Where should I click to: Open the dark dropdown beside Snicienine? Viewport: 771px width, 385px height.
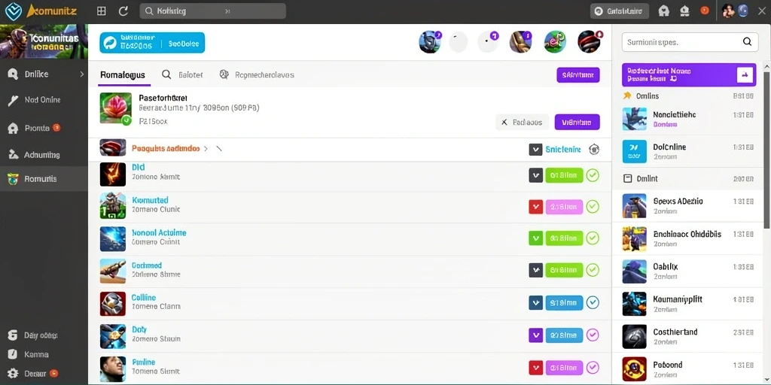(x=535, y=150)
